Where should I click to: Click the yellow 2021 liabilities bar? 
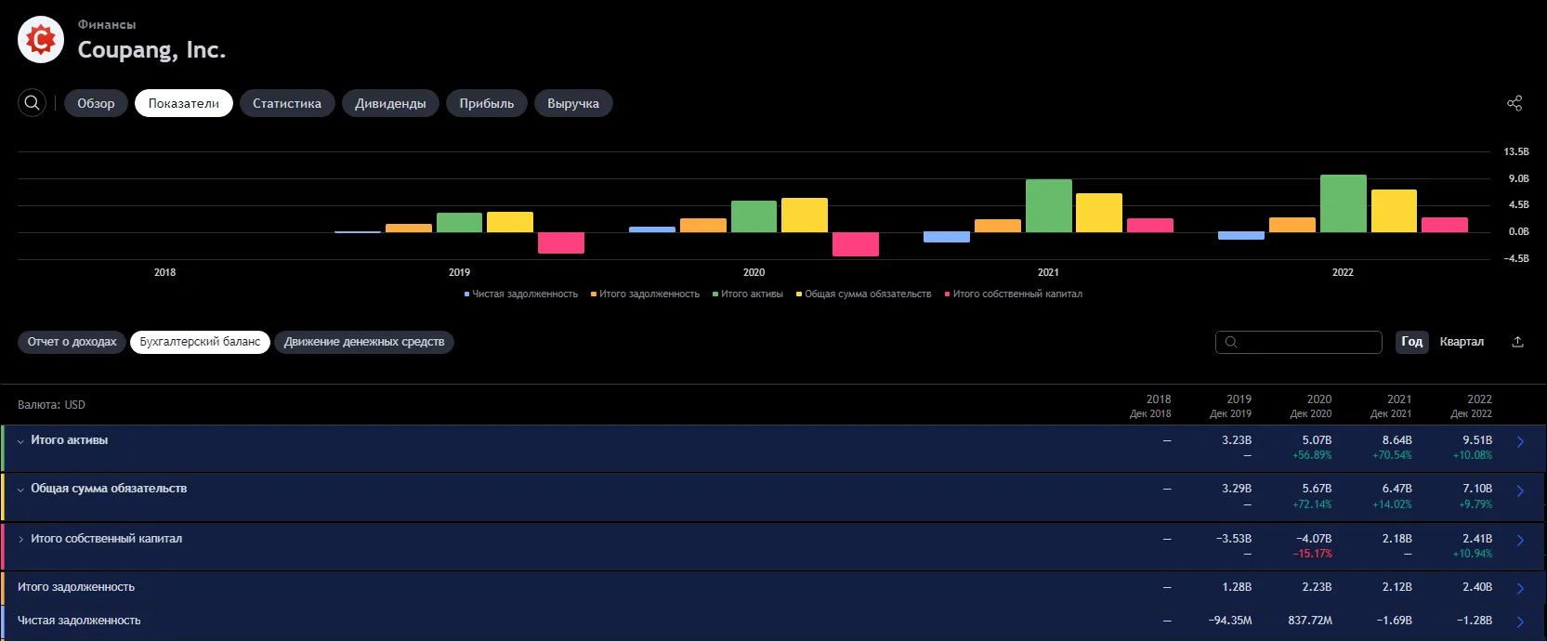point(1099,213)
